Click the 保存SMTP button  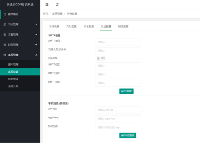tap(126, 91)
